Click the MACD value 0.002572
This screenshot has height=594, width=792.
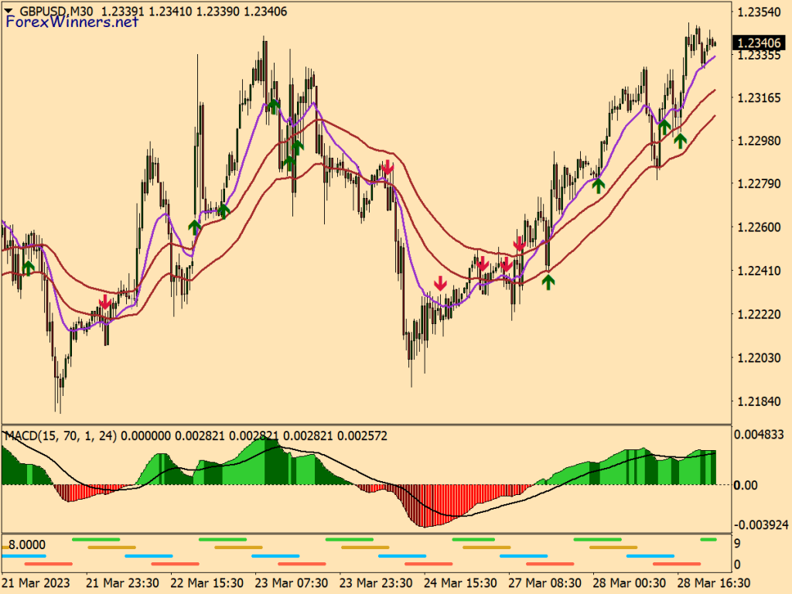coord(362,435)
